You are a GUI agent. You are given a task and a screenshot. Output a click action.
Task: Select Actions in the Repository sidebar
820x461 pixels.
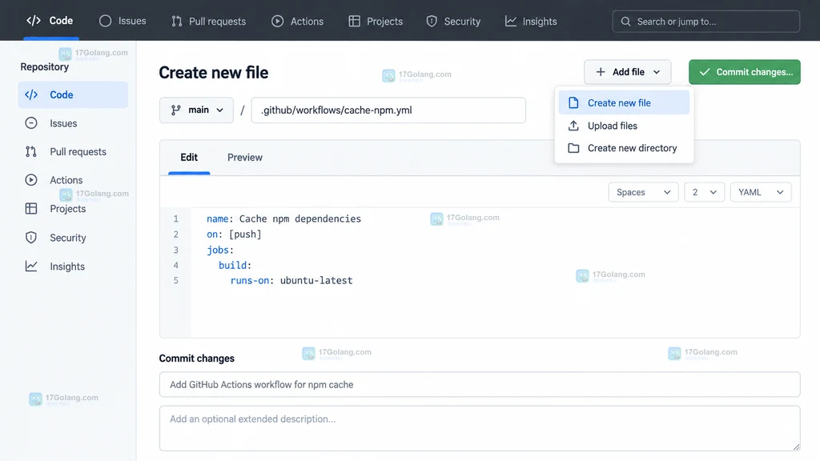(73, 180)
